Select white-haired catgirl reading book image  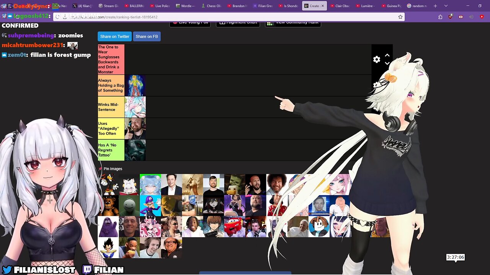129,184
